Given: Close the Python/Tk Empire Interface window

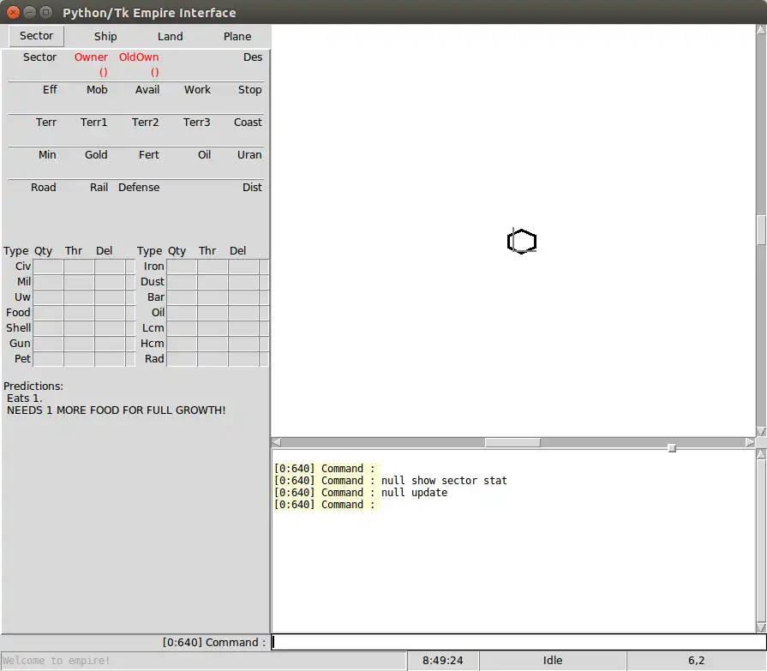Looking at the screenshot, I should coord(13,12).
